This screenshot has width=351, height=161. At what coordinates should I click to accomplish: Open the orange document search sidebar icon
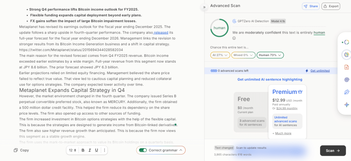347,67
